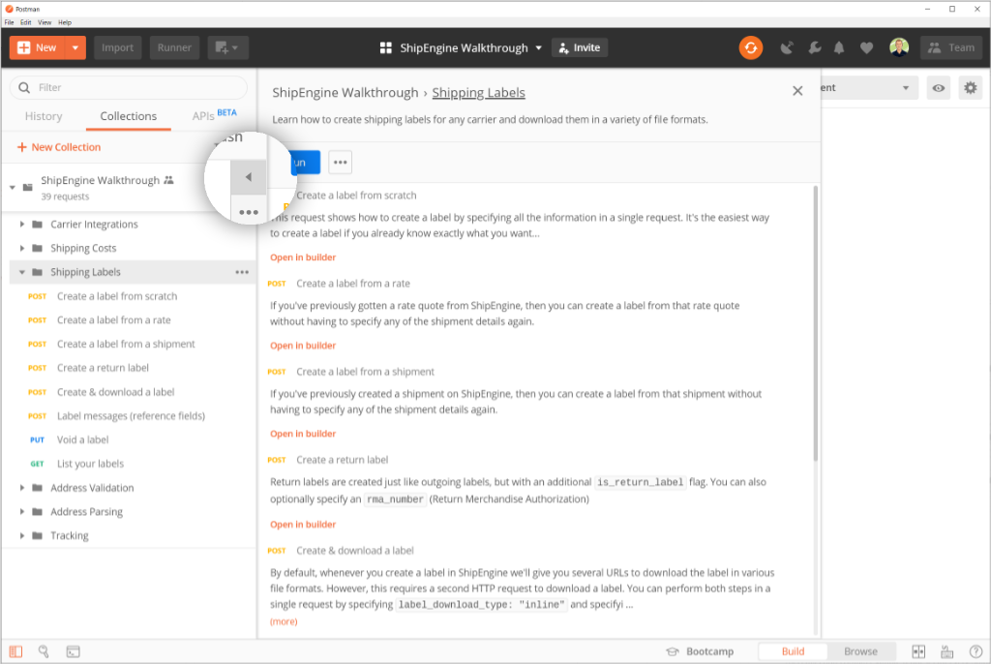Click the wrench tools icon in header
Viewport: 991px width, 664px height.
[814, 47]
